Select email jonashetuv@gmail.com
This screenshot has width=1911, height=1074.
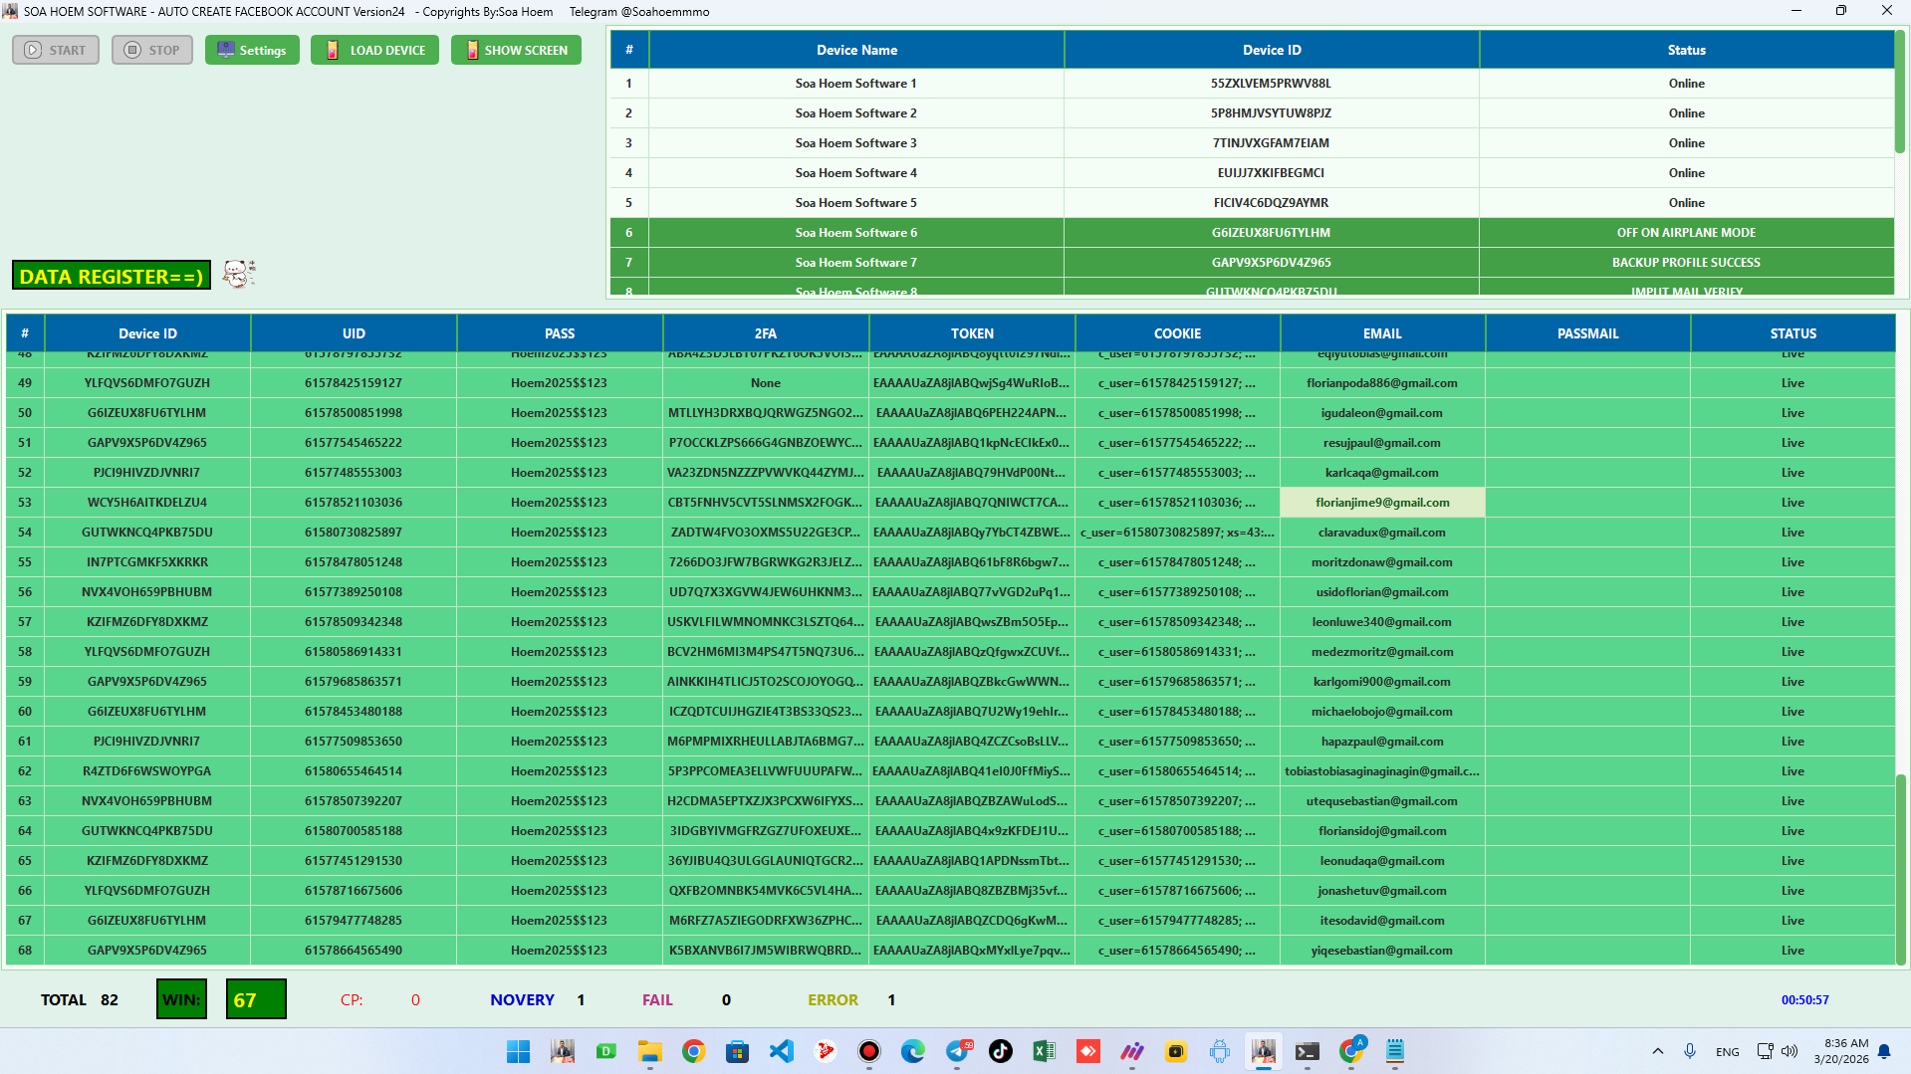coord(1382,891)
